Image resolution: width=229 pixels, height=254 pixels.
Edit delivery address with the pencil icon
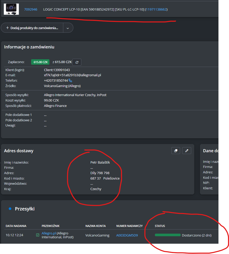click(187, 151)
